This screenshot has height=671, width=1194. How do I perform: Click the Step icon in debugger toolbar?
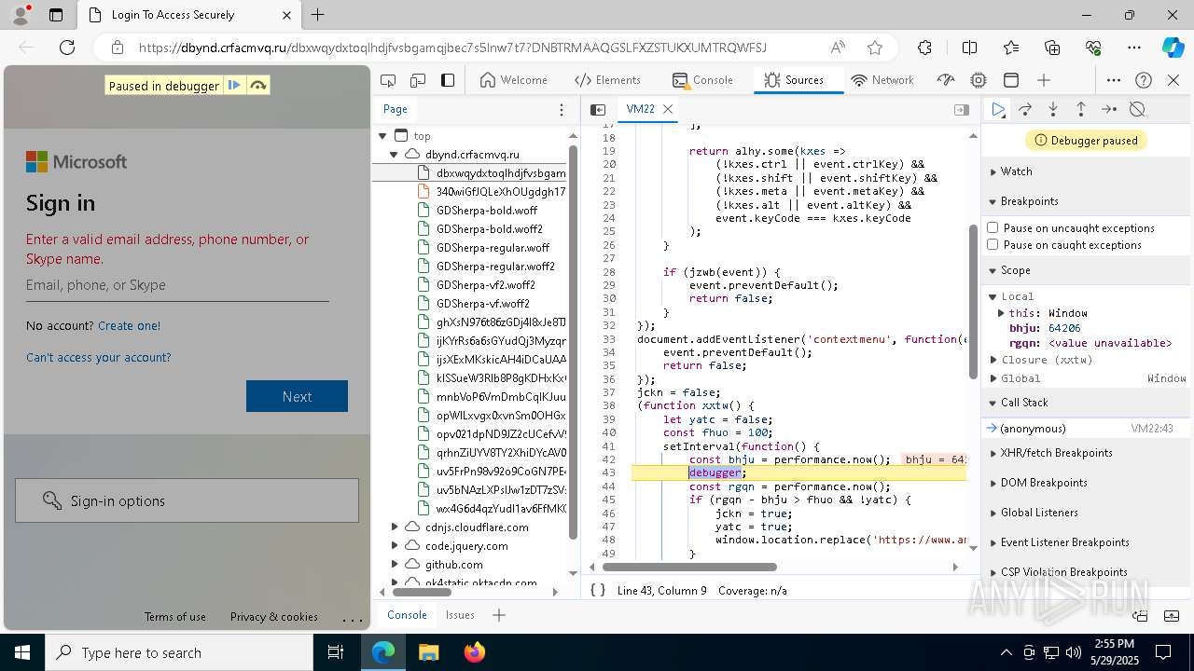pyautogui.click(x=1109, y=109)
